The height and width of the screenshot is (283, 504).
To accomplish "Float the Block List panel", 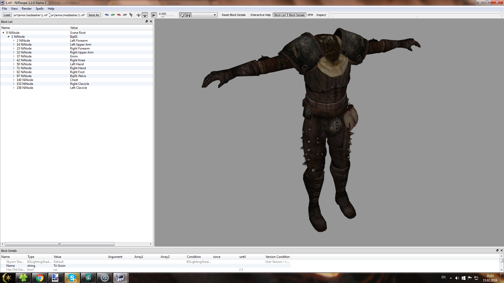I will click(x=147, y=21).
